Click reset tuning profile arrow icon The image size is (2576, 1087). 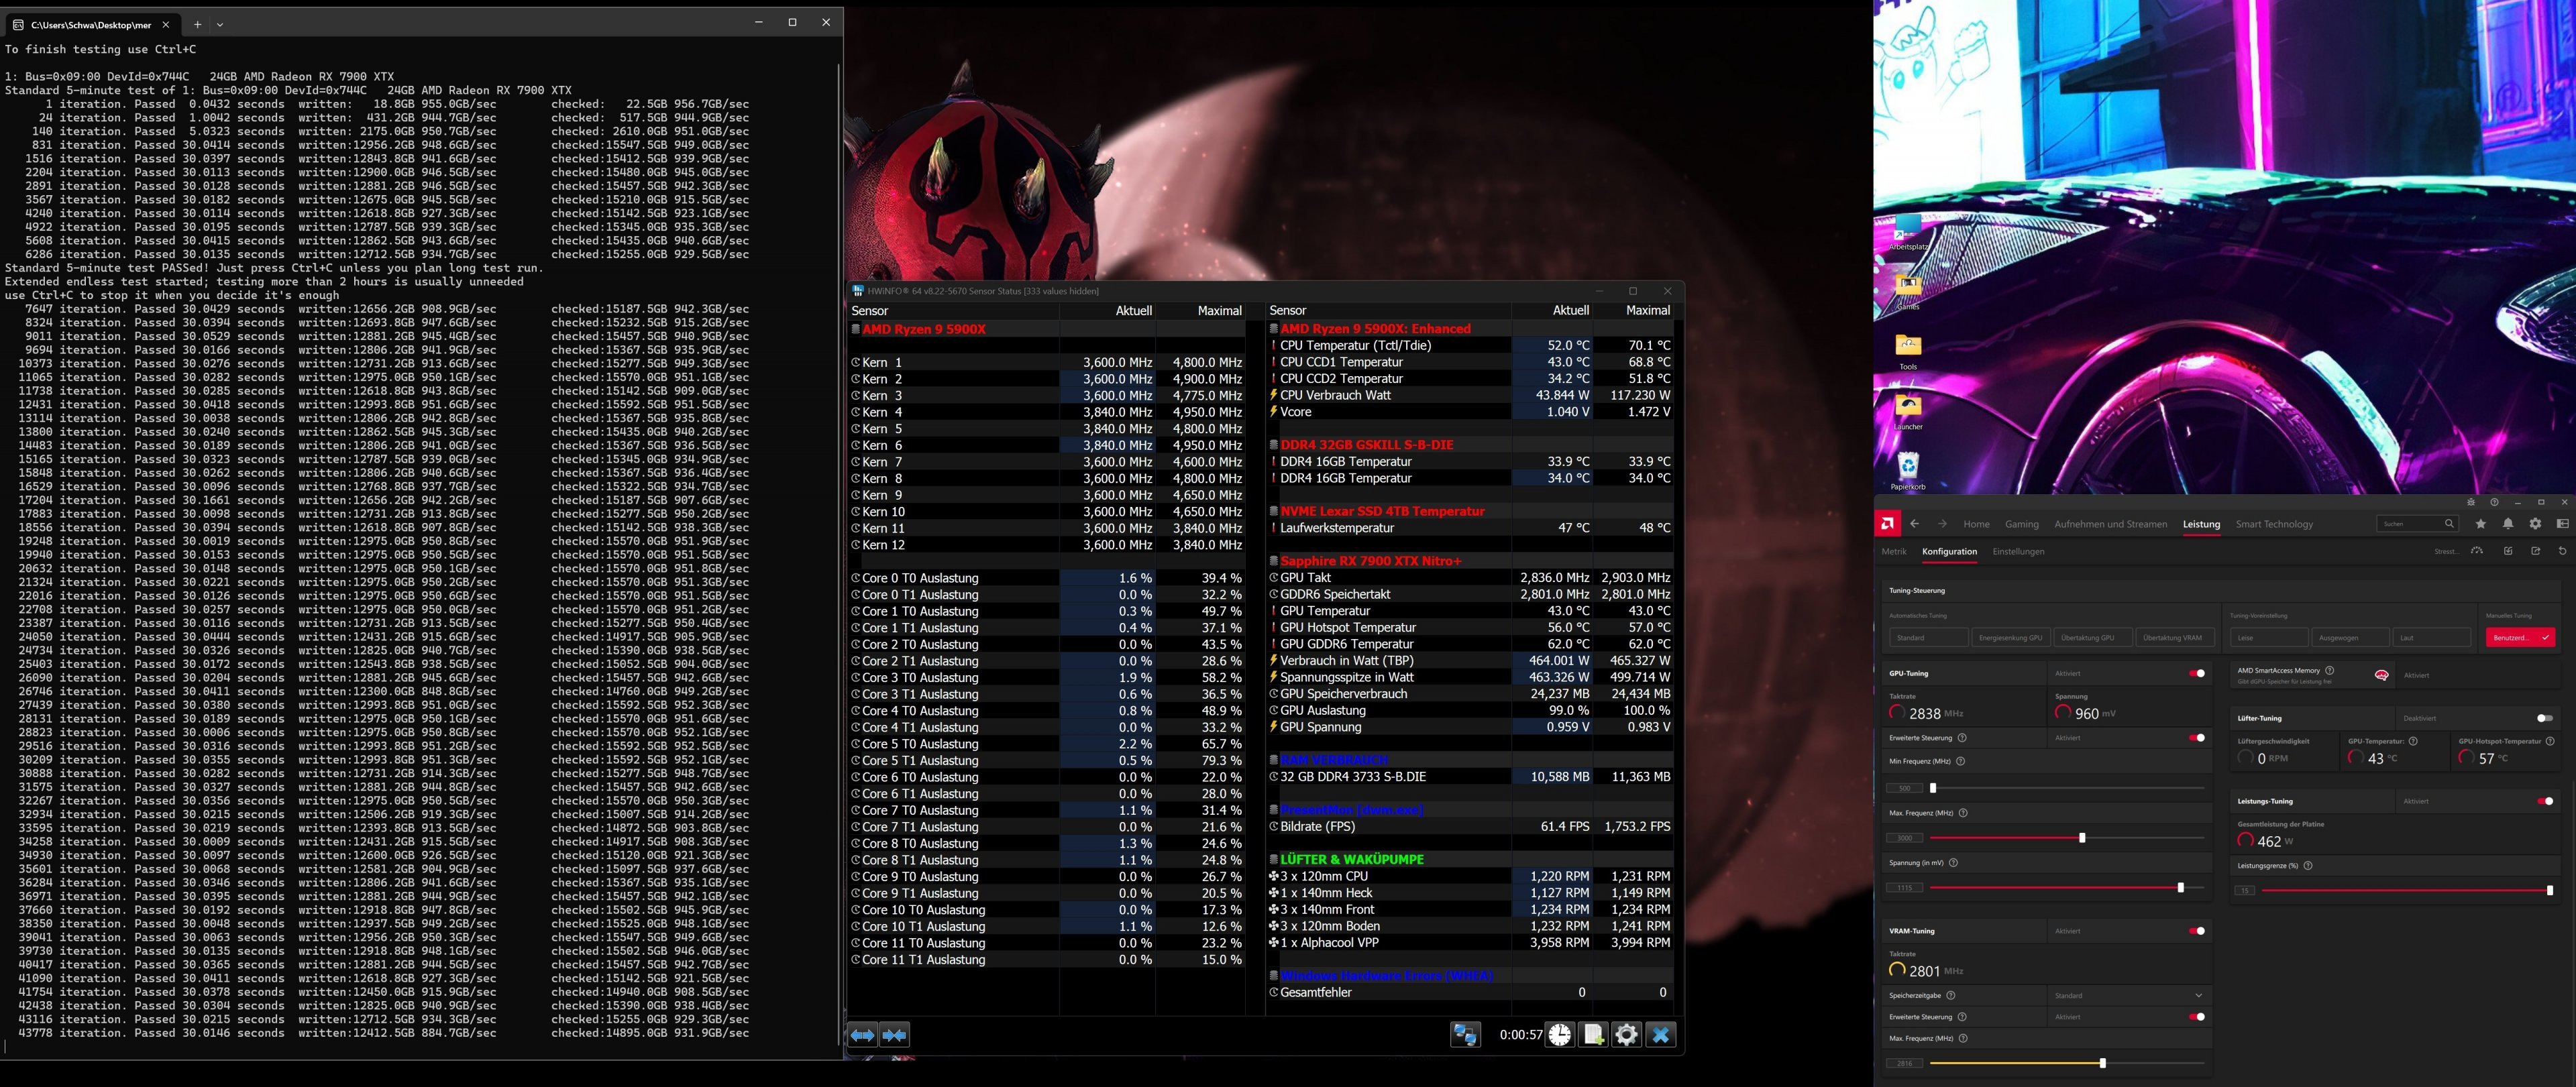[2562, 551]
